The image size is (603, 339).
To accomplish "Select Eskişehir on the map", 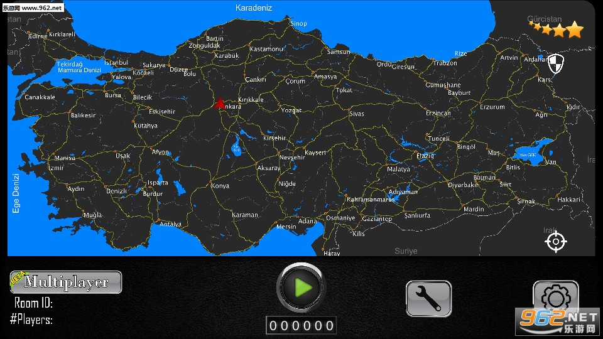I will (x=162, y=112).
